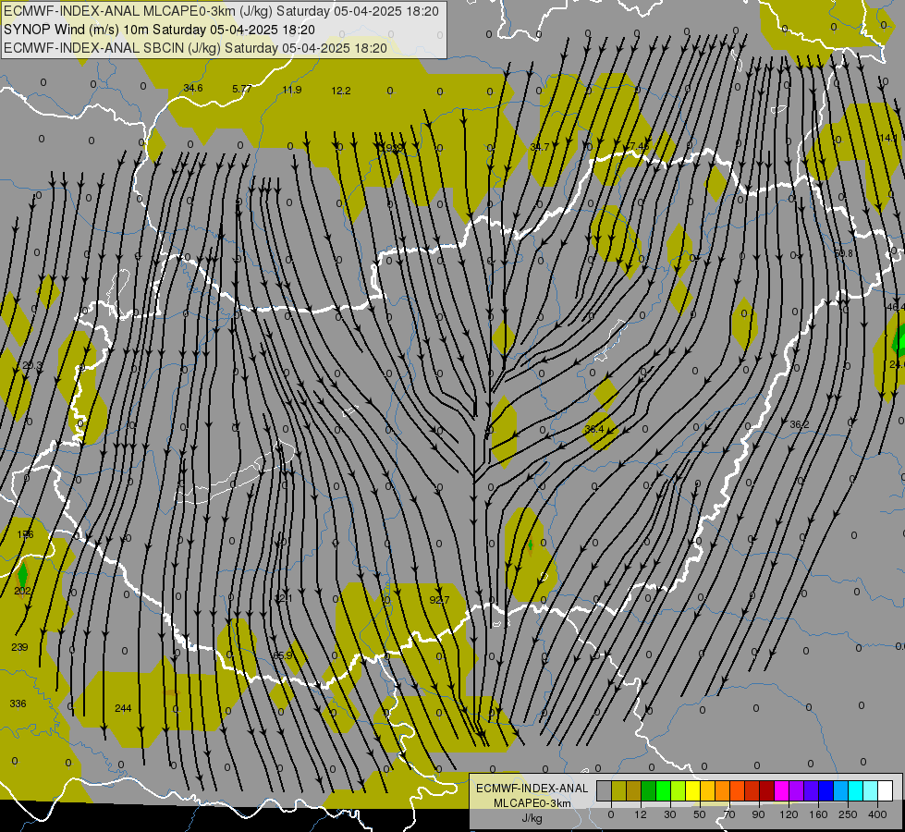Click the map value '244'
Screen dimensions: 905x832
[123, 708]
